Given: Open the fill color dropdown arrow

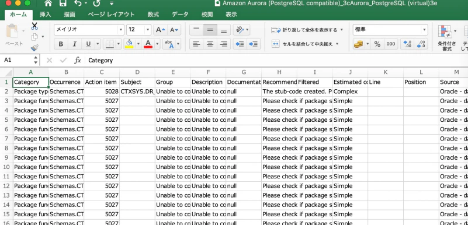Looking at the screenshot, I should click(x=138, y=44).
